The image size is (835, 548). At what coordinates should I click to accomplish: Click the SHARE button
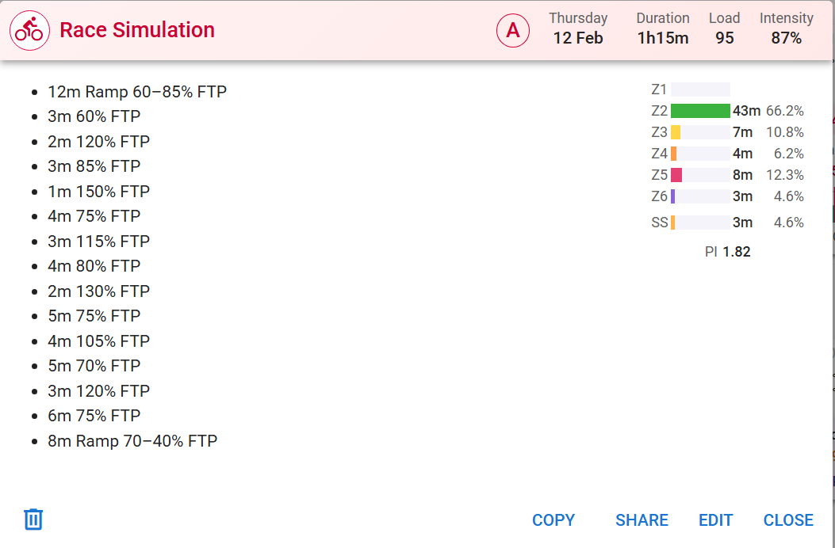coord(642,520)
